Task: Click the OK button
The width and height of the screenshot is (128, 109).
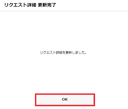Action: point(65,100)
